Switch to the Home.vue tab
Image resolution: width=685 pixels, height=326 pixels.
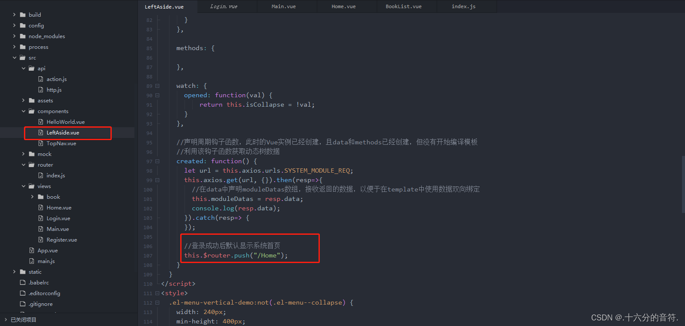click(x=347, y=6)
